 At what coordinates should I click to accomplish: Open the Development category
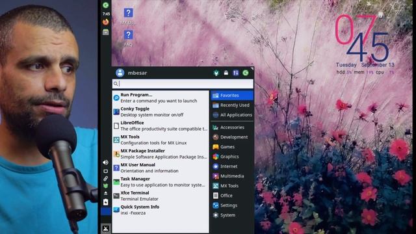point(232,137)
